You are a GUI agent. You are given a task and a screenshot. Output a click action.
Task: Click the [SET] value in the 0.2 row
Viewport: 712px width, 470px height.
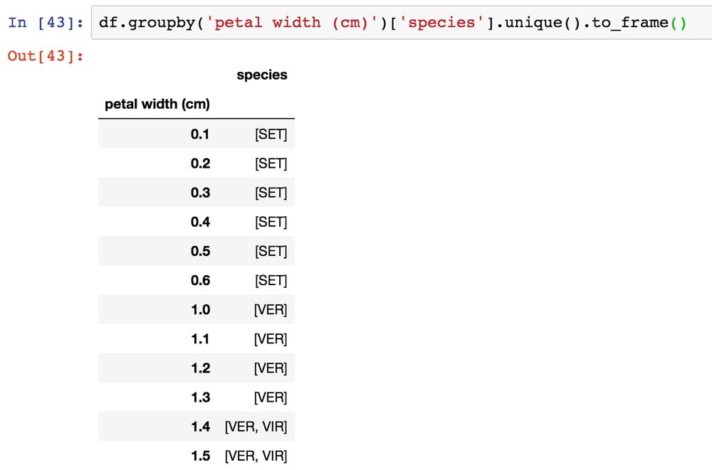click(271, 164)
